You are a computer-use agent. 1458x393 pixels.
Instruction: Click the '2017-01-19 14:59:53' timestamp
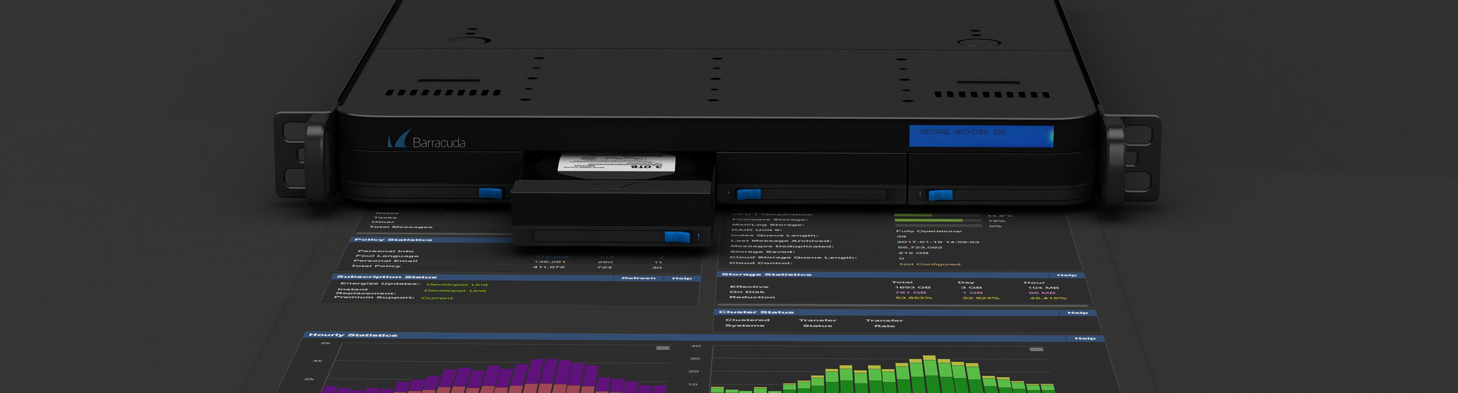click(938, 242)
